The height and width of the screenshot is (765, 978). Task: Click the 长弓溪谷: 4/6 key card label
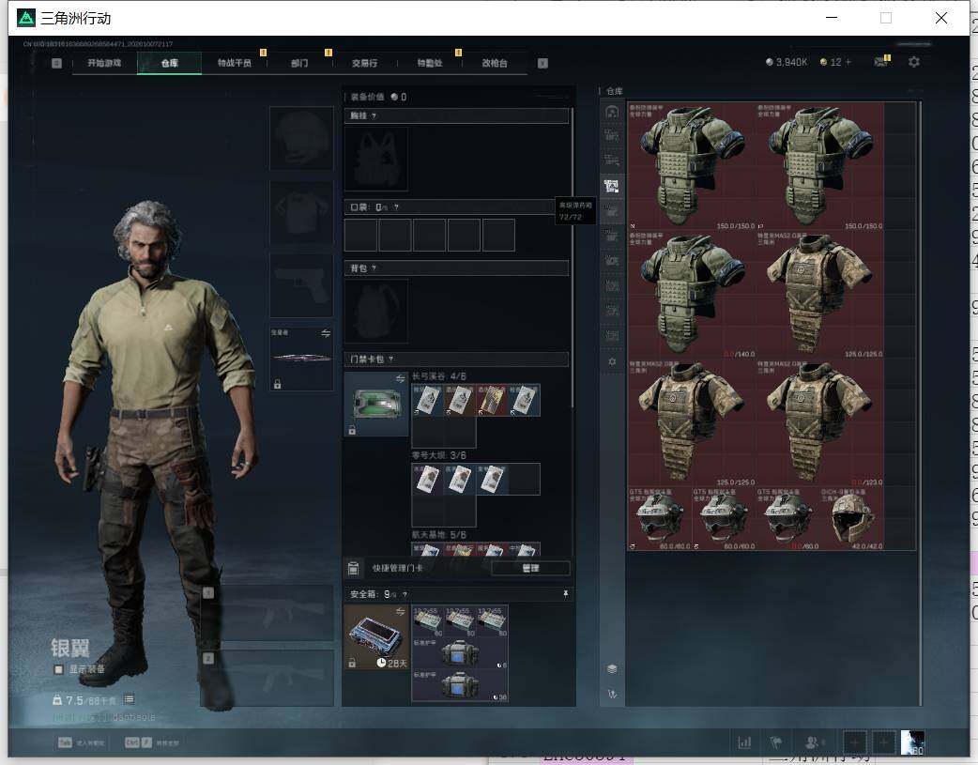[x=438, y=376]
